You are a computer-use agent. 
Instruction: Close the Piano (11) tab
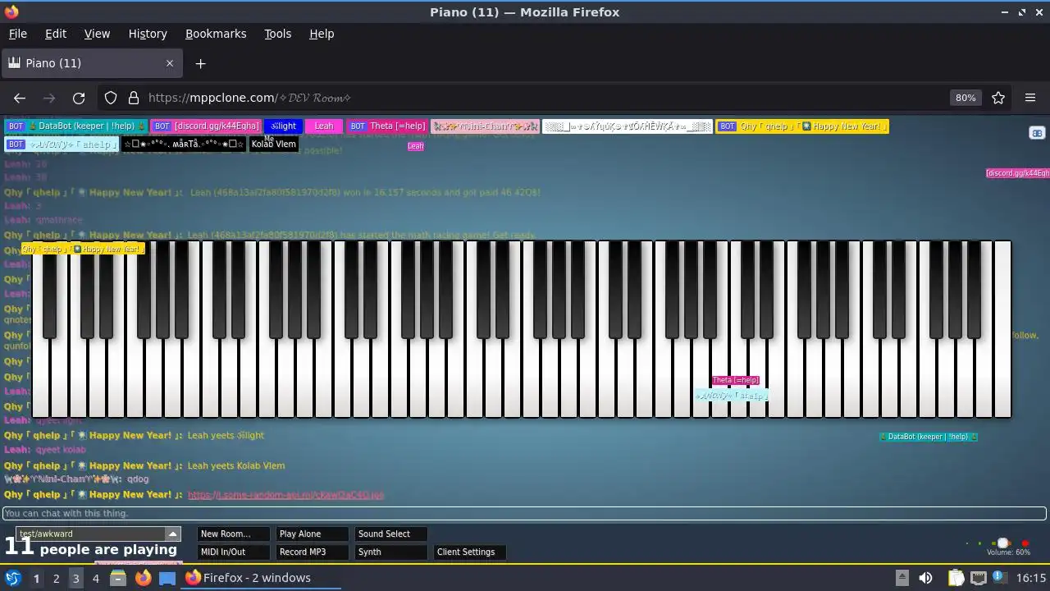[x=170, y=63]
